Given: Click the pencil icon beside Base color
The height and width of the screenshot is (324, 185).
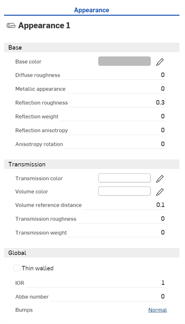Looking at the screenshot, I should click(x=160, y=62).
